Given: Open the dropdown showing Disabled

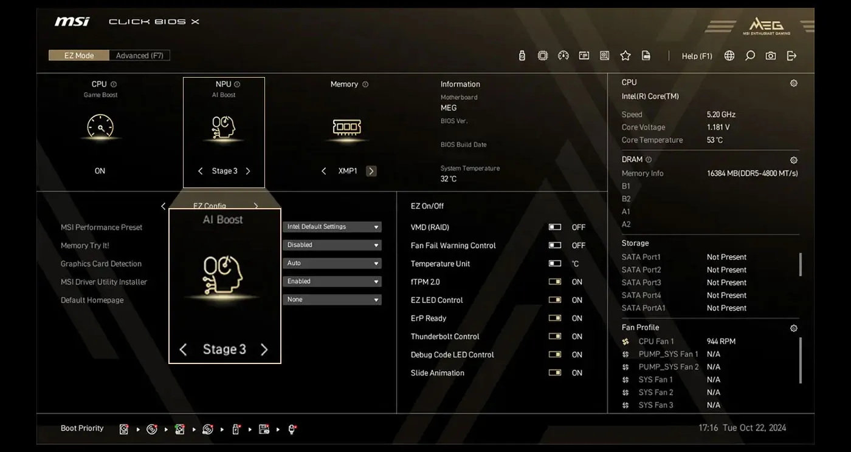Looking at the screenshot, I should [x=332, y=245].
